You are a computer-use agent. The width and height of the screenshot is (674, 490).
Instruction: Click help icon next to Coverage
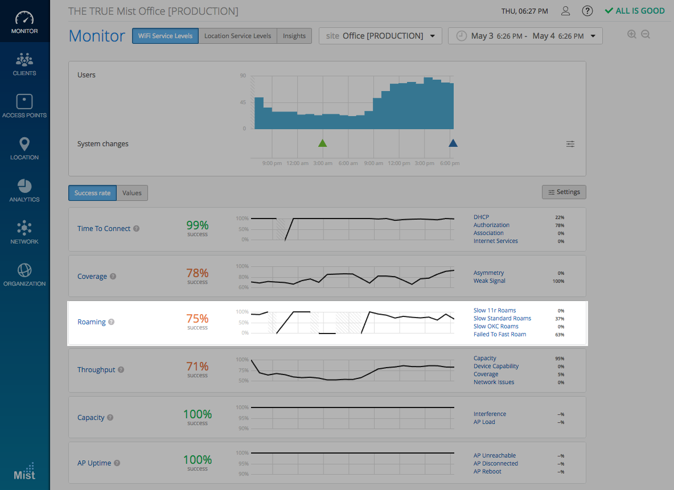tap(113, 277)
